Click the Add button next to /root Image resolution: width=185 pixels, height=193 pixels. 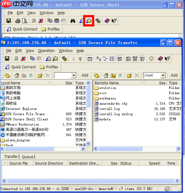[x=174, y=75]
